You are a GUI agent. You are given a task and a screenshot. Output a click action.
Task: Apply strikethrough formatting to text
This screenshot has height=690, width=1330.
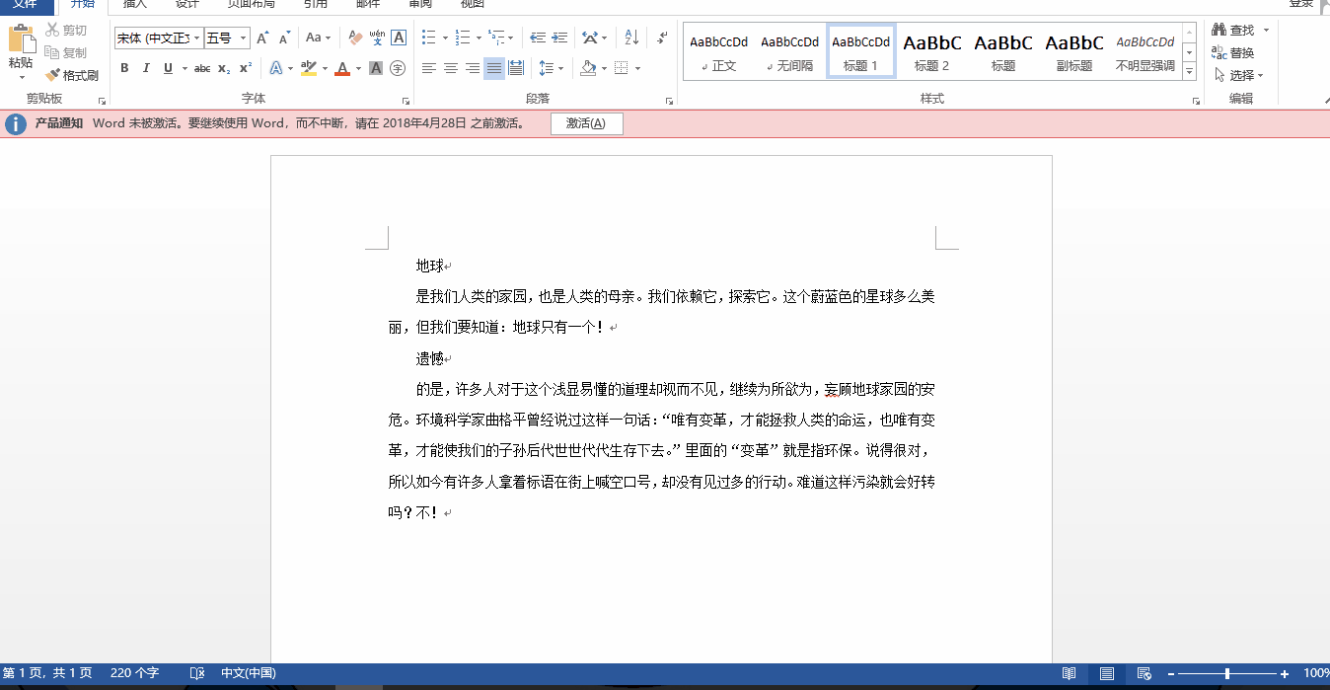[x=202, y=68]
